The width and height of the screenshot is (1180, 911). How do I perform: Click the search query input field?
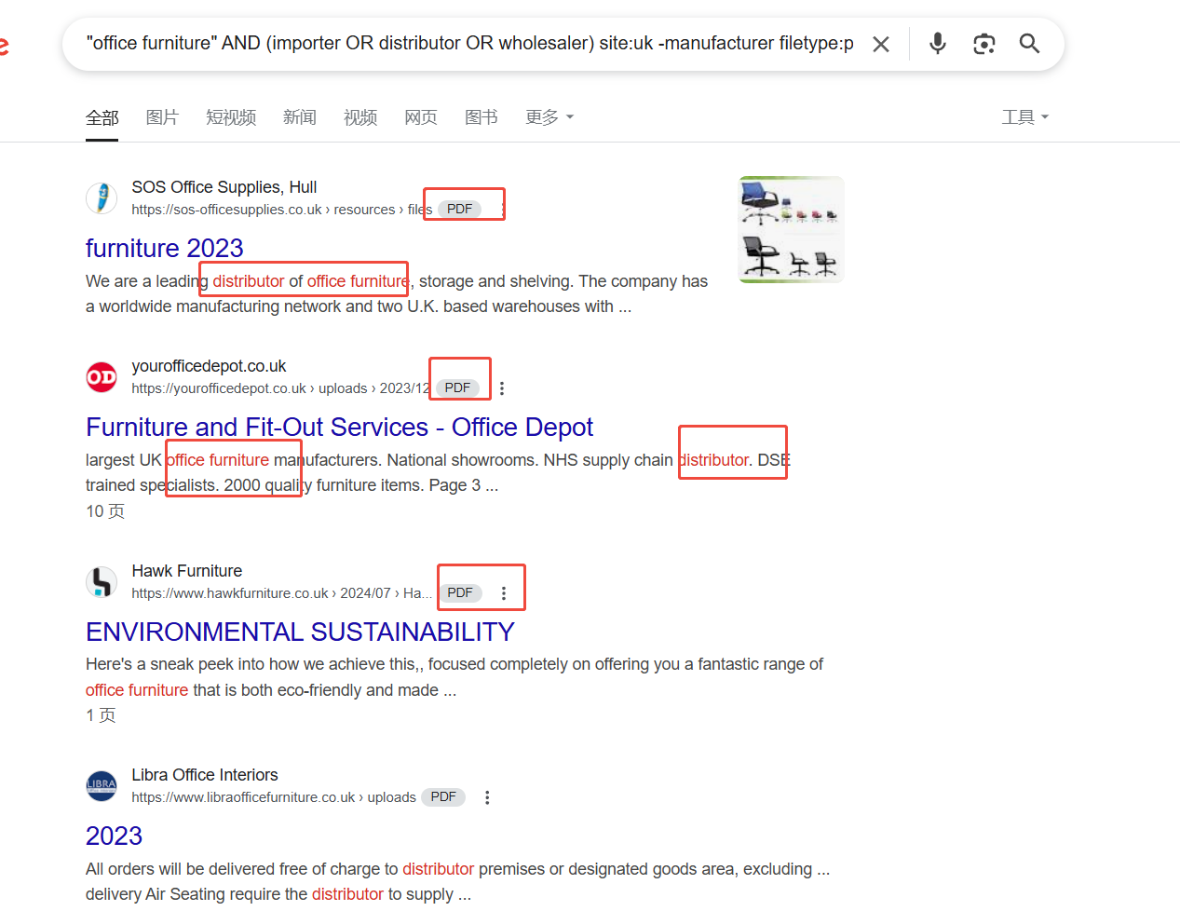(x=470, y=44)
